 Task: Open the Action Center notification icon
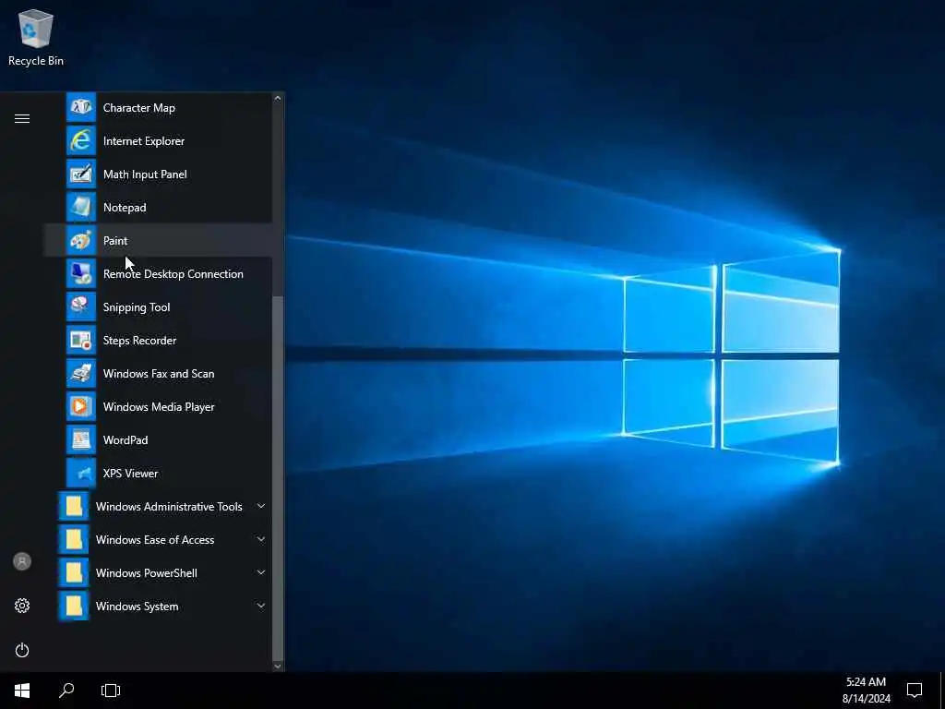point(915,691)
